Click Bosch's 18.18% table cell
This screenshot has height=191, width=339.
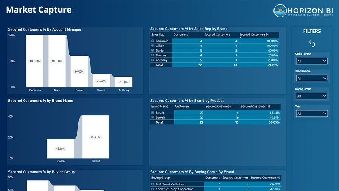click(275, 113)
